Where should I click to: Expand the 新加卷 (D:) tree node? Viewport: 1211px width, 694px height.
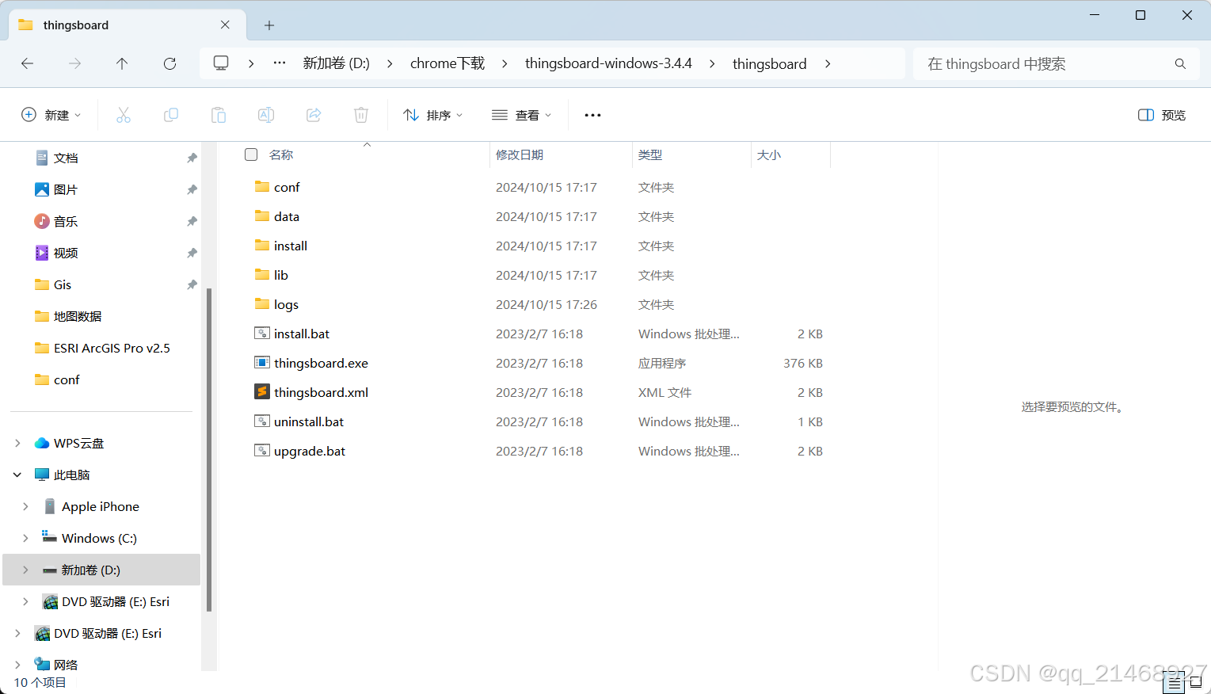[x=25, y=570]
